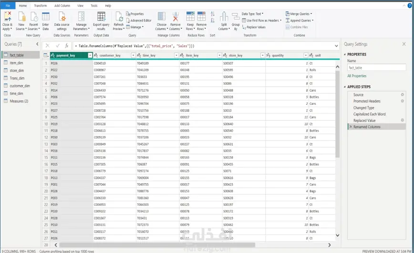
Task: Click the Split Column icon
Action: pos(224,16)
